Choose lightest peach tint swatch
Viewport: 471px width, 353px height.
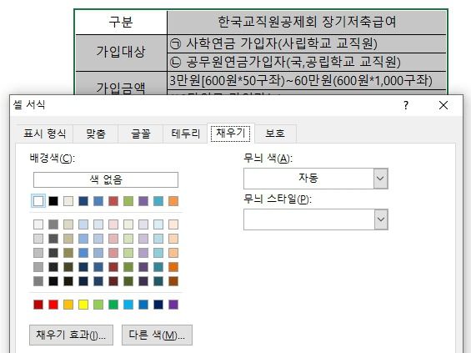[x=173, y=224]
